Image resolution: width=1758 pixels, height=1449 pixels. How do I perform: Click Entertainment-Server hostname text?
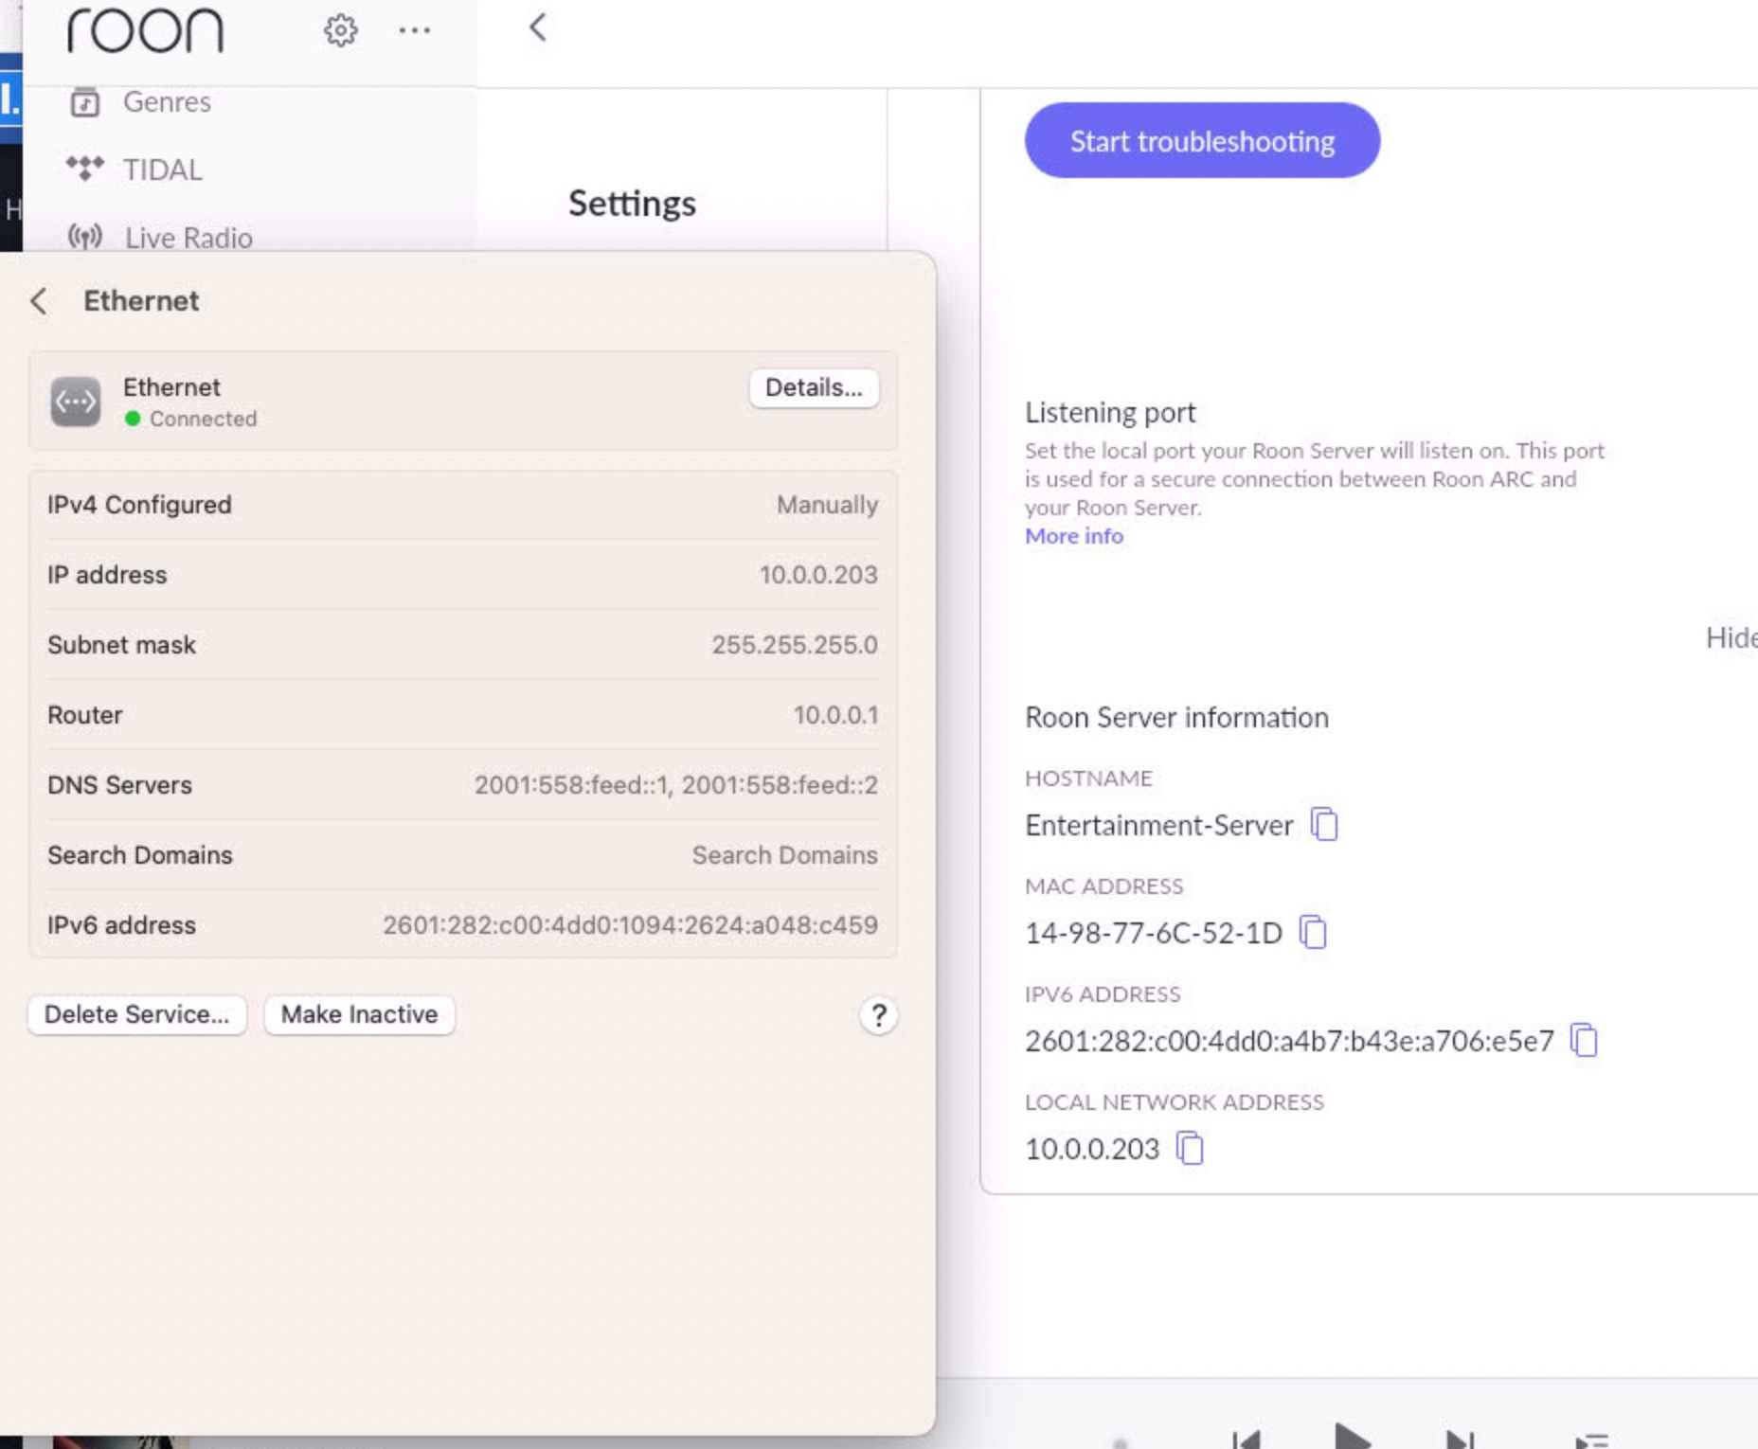(1158, 825)
